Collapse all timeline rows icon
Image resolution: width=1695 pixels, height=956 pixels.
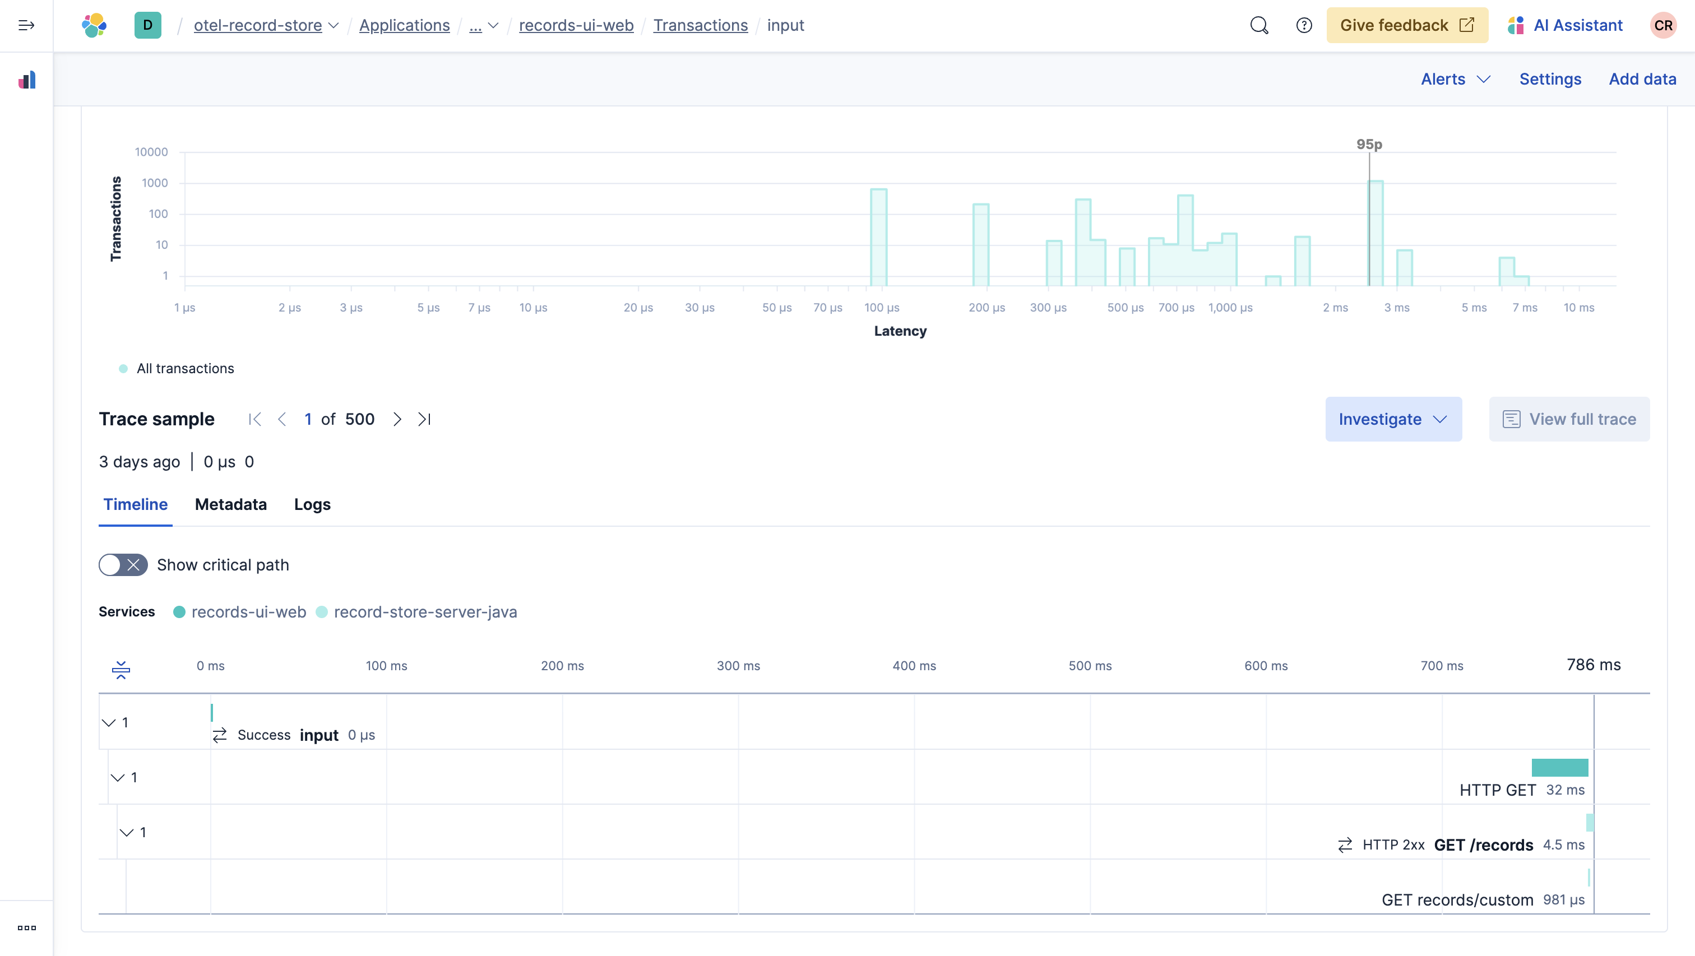(121, 670)
